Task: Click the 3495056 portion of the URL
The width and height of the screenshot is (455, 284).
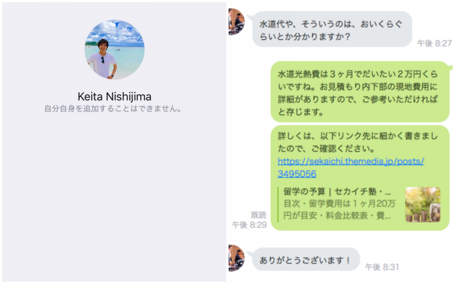Action: [297, 174]
